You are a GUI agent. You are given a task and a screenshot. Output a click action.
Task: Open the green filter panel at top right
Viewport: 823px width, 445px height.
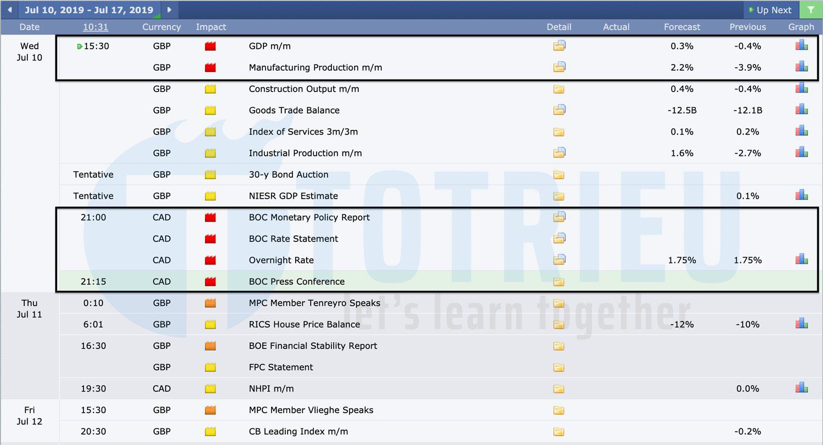point(811,9)
